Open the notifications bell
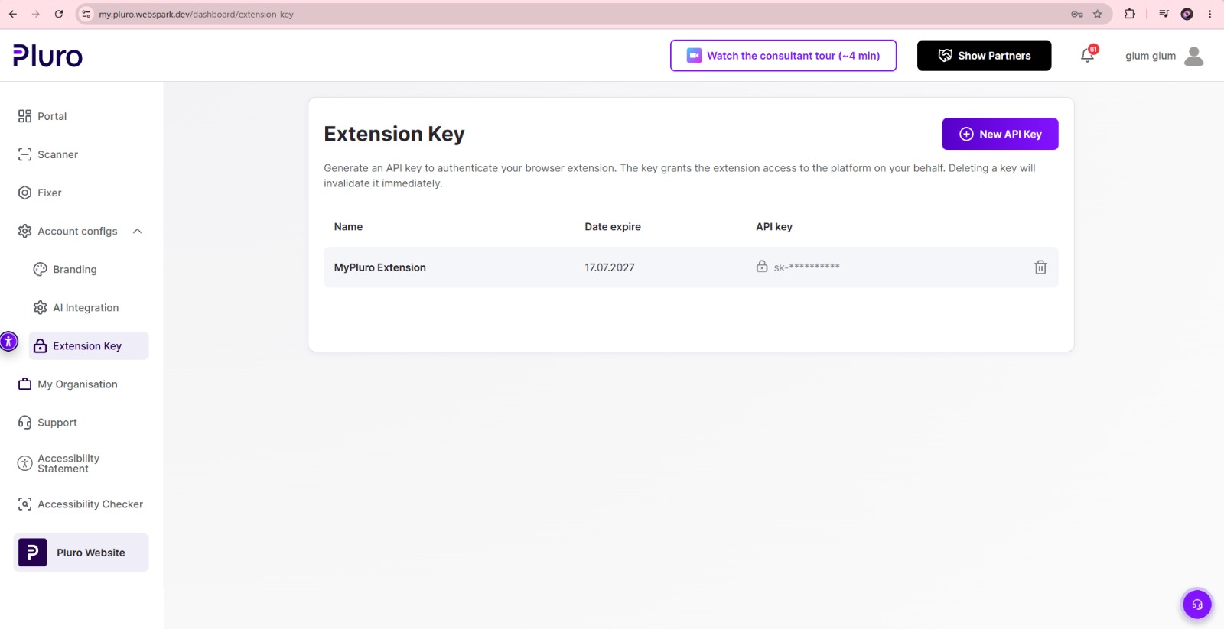This screenshot has height=629, width=1224. tap(1088, 55)
